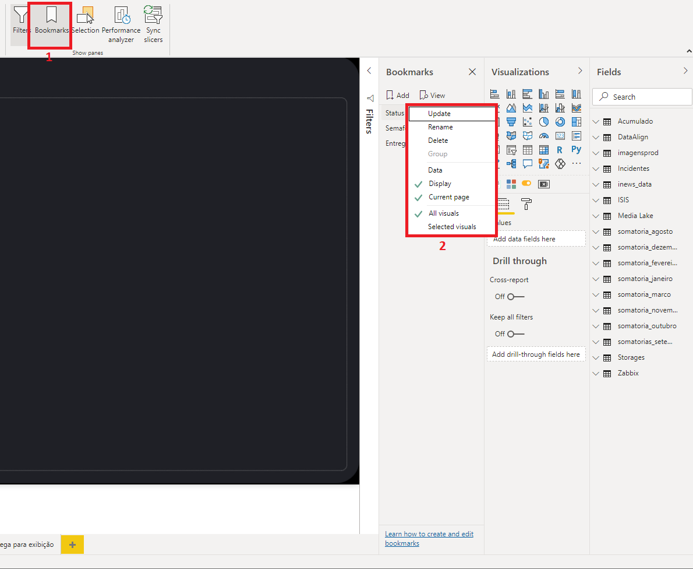Image resolution: width=693 pixels, height=569 pixels.
Task: Add a donut chart visual
Action: pos(560,122)
